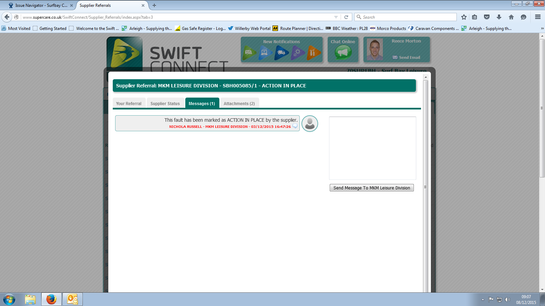Click the purple gears notification icon
The width and height of the screenshot is (545, 306).
[x=298, y=53]
